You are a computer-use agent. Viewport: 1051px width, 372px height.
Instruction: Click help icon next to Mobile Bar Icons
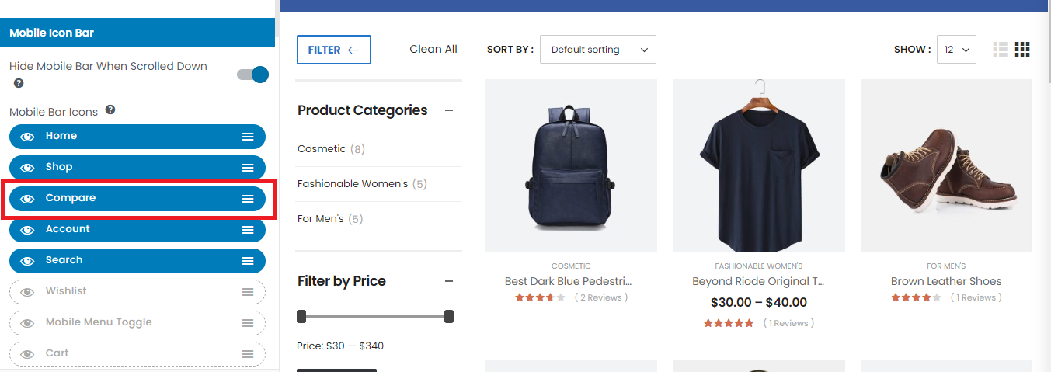click(110, 110)
